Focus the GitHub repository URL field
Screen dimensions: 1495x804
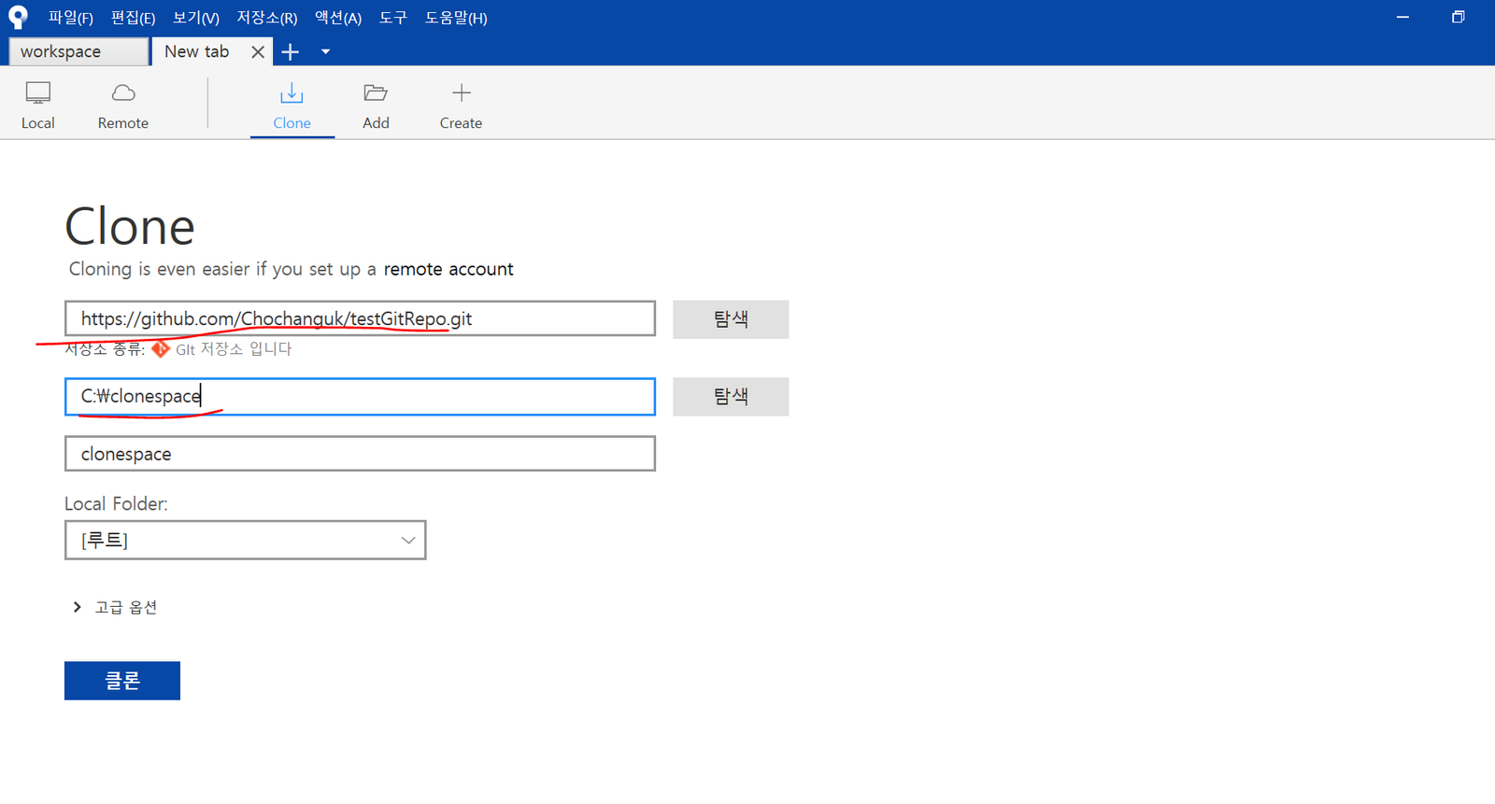(x=360, y=318)
